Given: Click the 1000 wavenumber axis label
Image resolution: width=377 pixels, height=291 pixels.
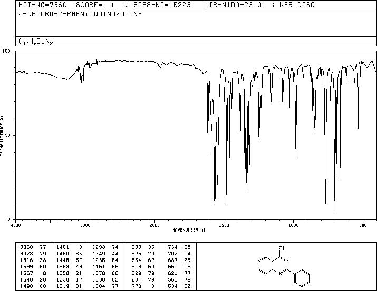Looking at the screenshot, I should pyautogui.click(x=293, y=225).
